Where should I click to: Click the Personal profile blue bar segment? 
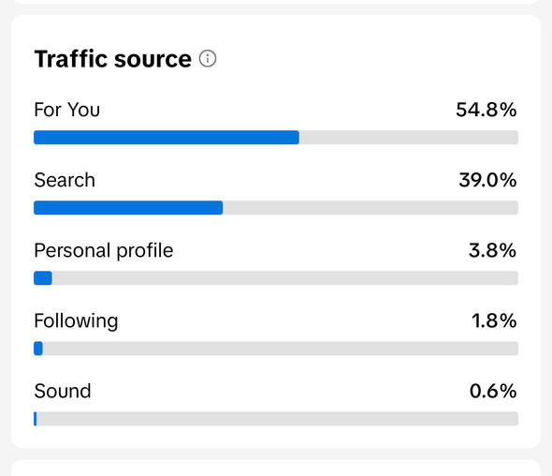pyautogui.click(x=43, y=278)
